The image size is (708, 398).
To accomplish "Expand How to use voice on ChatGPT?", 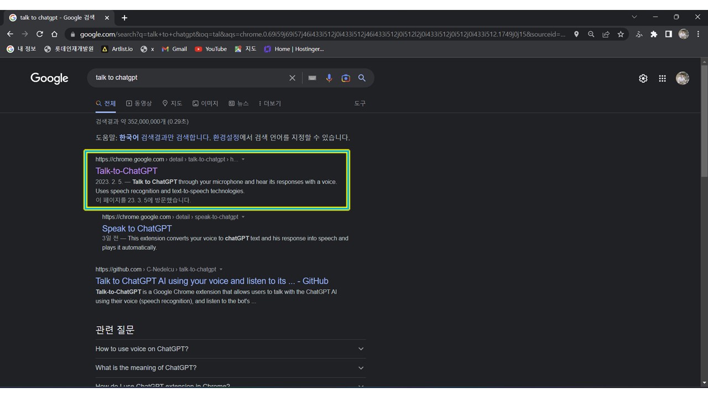I will pos(230,349).
